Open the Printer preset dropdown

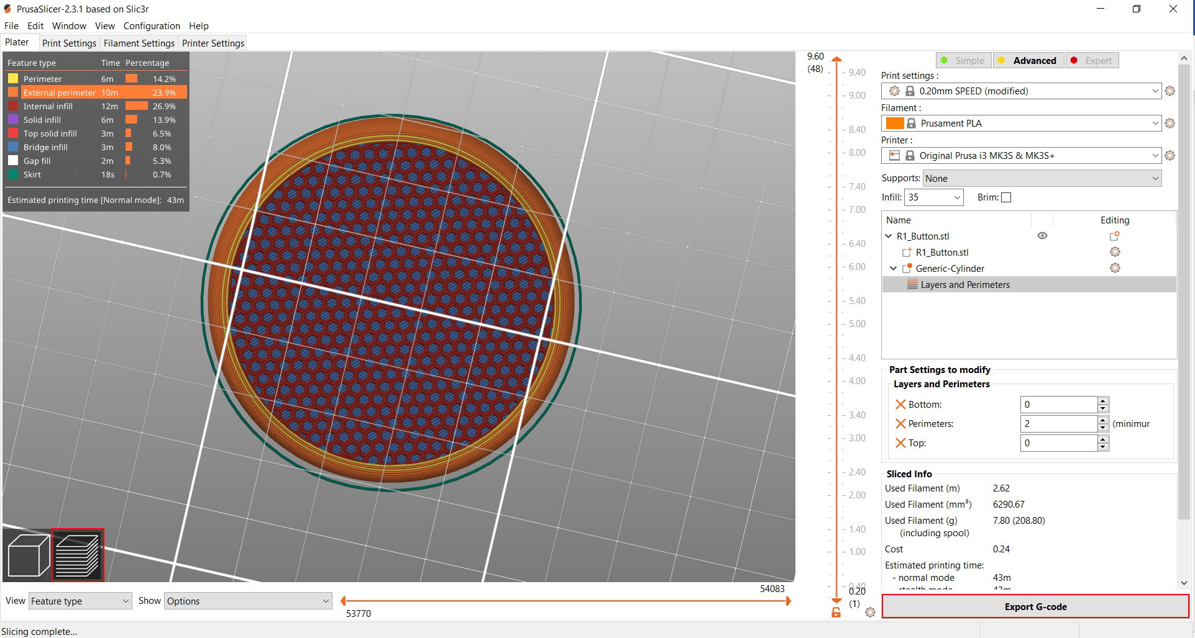click(1021, 156)
